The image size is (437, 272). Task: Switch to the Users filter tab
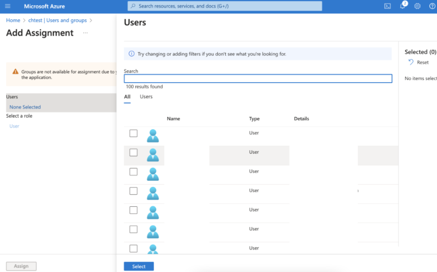[x=146, y=97]
